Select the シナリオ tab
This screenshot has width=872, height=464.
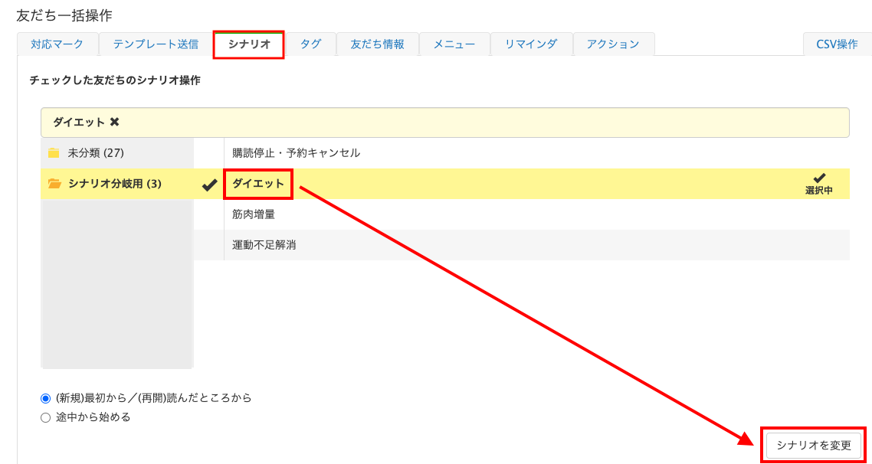pos(249,44)
